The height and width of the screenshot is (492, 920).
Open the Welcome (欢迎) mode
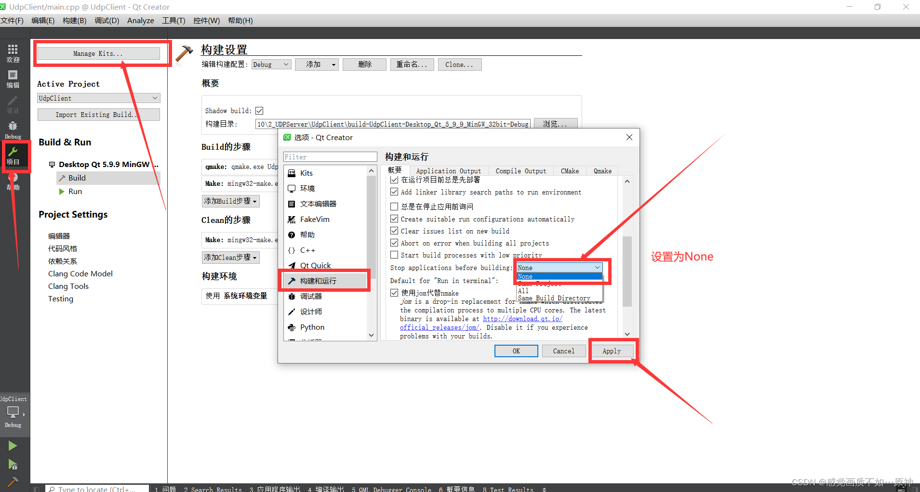(13, 53)
